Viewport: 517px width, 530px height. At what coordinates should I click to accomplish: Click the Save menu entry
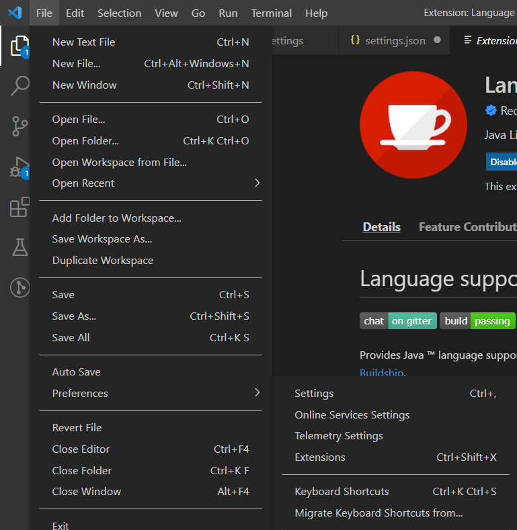coord(151,294)
